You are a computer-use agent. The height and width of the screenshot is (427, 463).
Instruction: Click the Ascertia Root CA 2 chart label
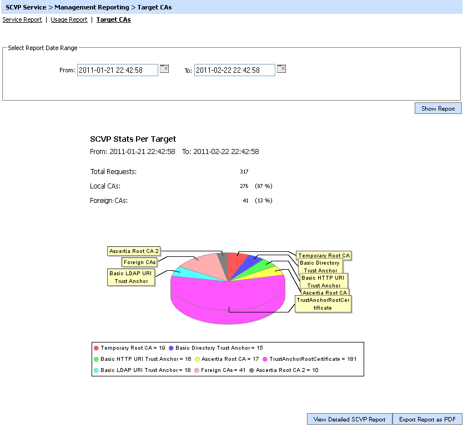click(134, 251)
